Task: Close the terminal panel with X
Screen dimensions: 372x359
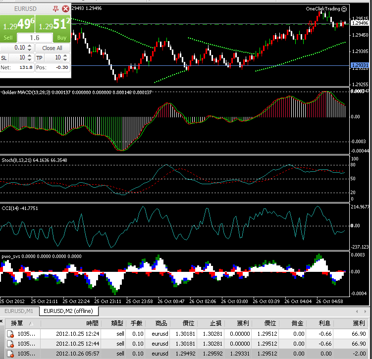Action: [x=1, y=321]
